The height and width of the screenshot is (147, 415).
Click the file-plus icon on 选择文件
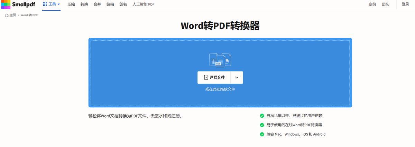pos(206,78)
